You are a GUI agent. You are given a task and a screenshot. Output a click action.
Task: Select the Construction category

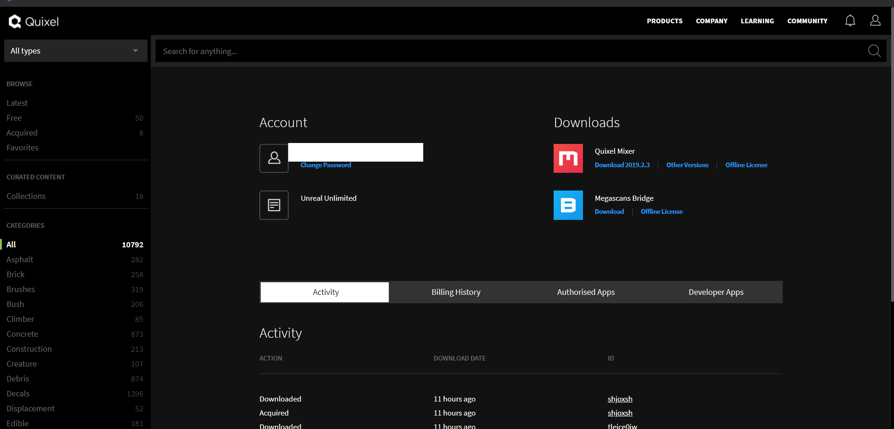[75, 349]
